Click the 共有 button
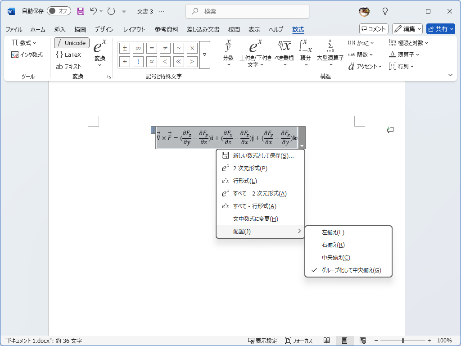 click(441, 28)
